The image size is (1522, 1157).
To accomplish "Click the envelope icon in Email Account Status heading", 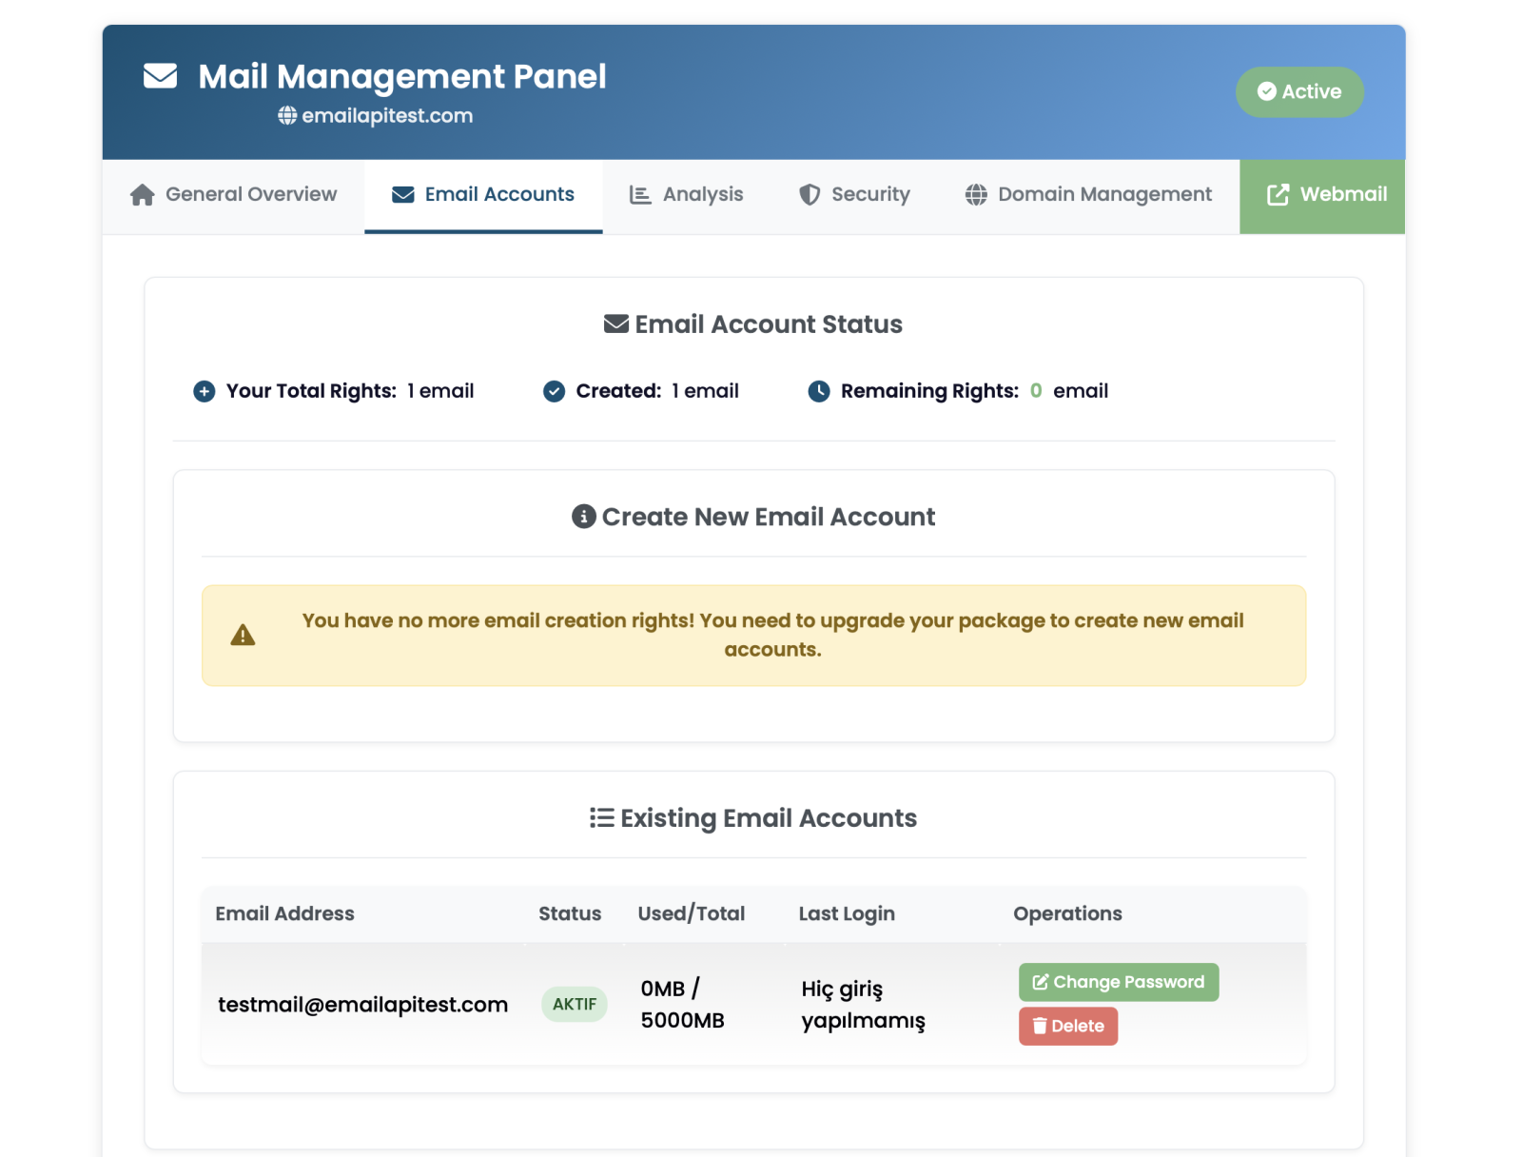I will pos(616,324).
